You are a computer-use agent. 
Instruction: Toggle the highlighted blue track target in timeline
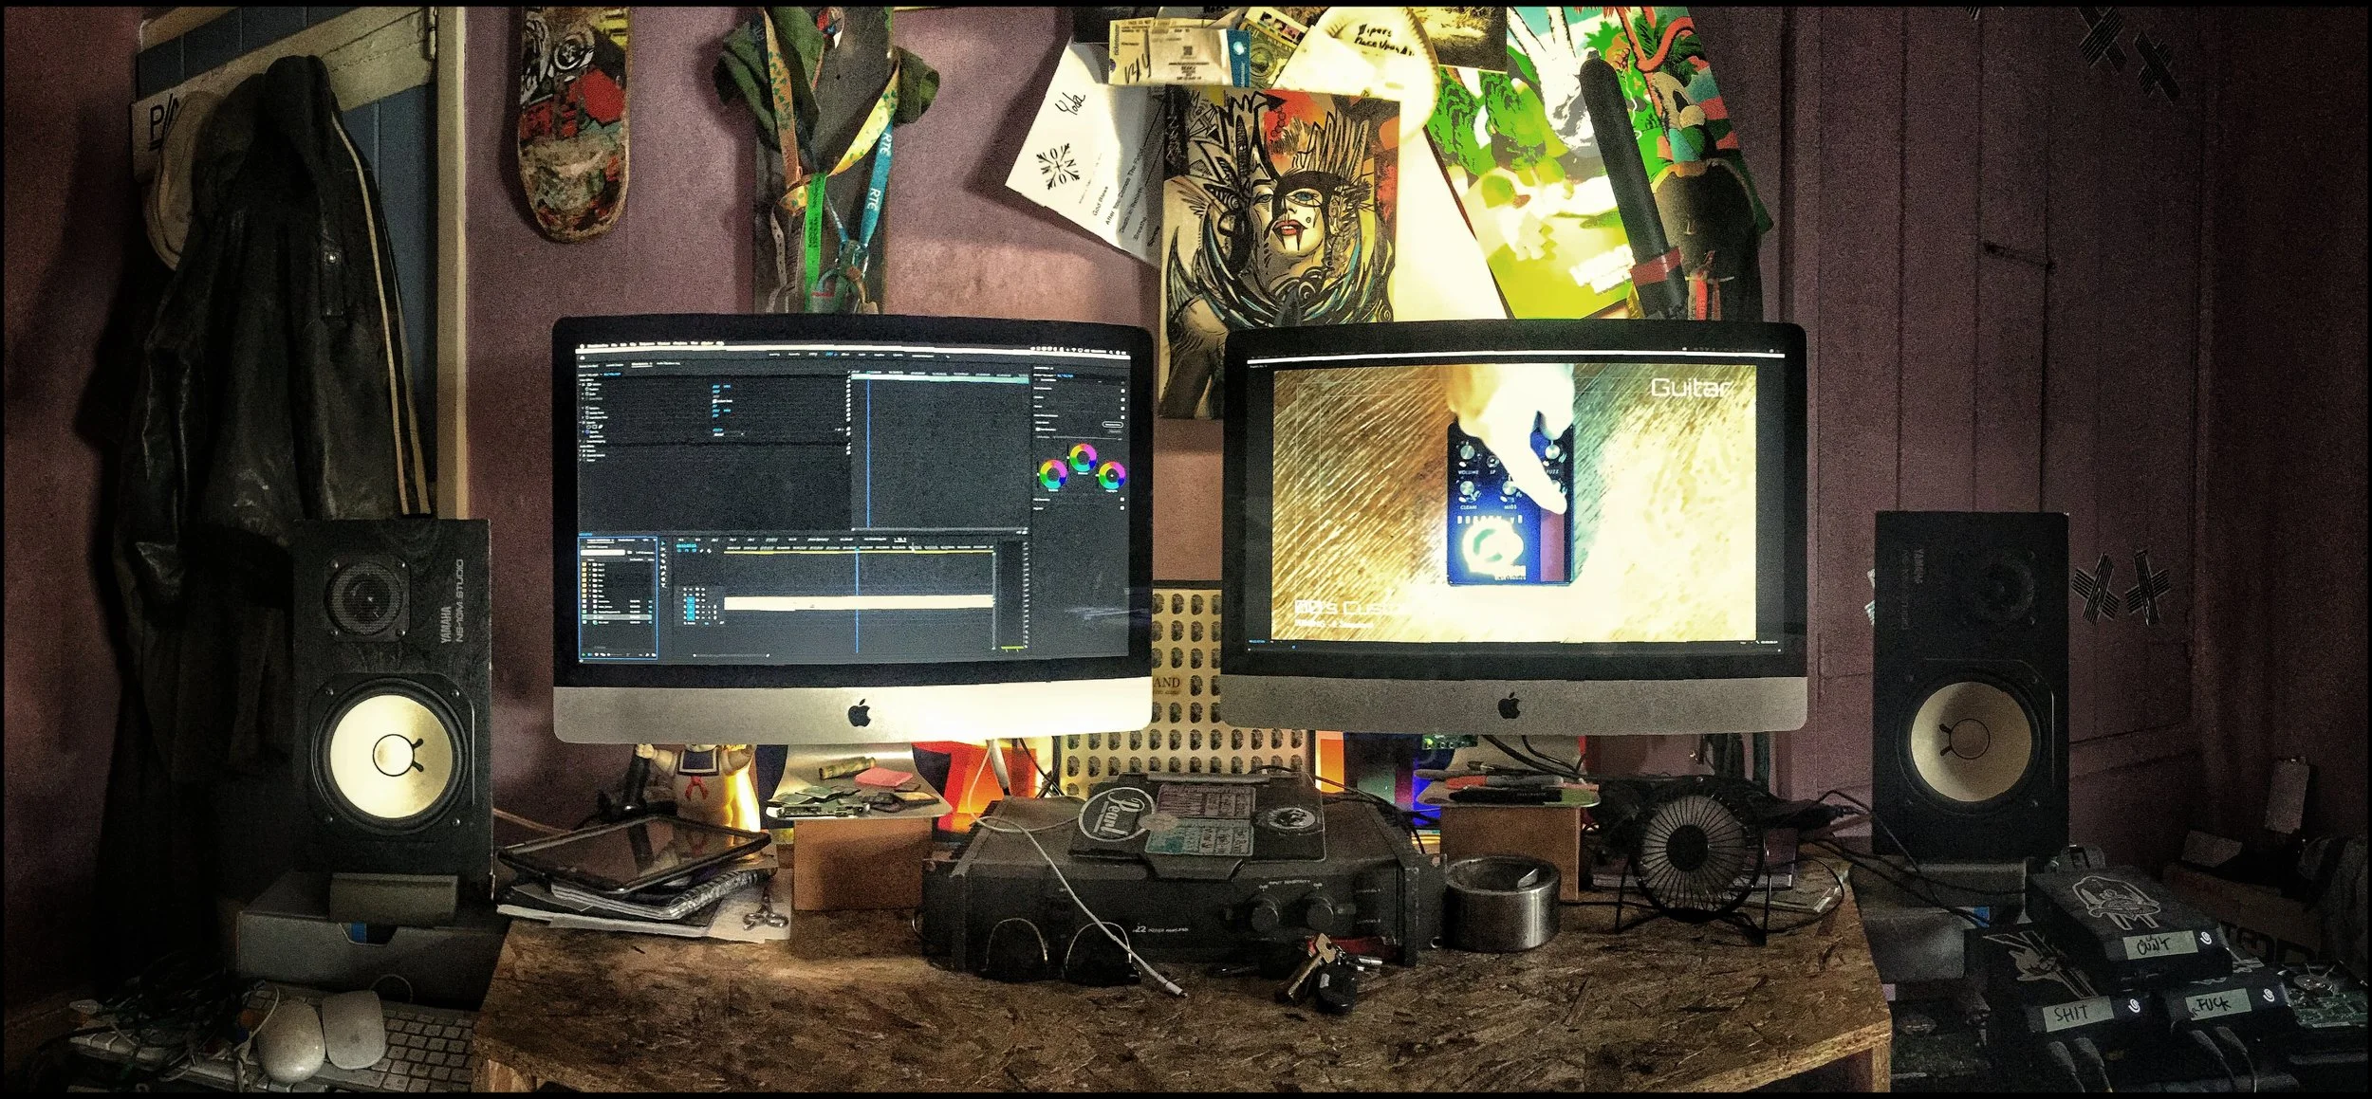[690, 599]
